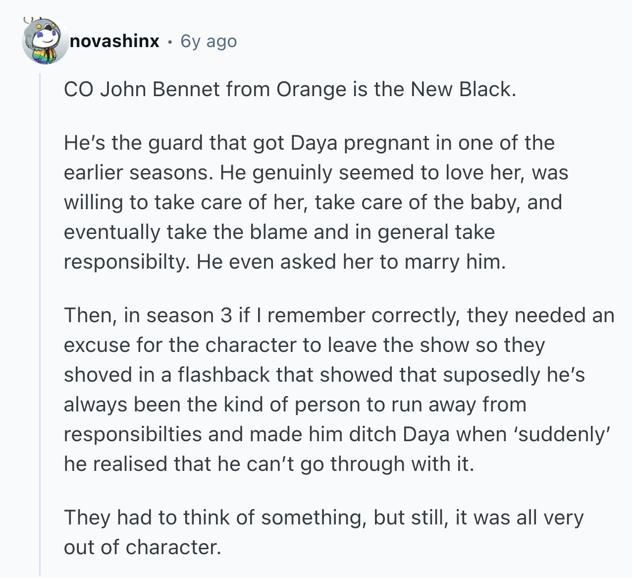Collapse the comment using the vertical thread line
632x578 pixels.
40,322
